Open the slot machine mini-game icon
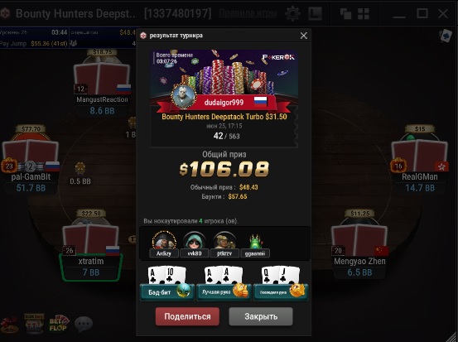Viewport: 458px width, 342px height. tap(34, 323)
